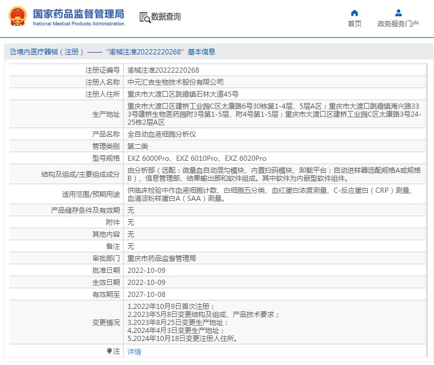Click the 批准日期 value 2022-10-09
Viewport: 434px width, 365px height.
147,271
